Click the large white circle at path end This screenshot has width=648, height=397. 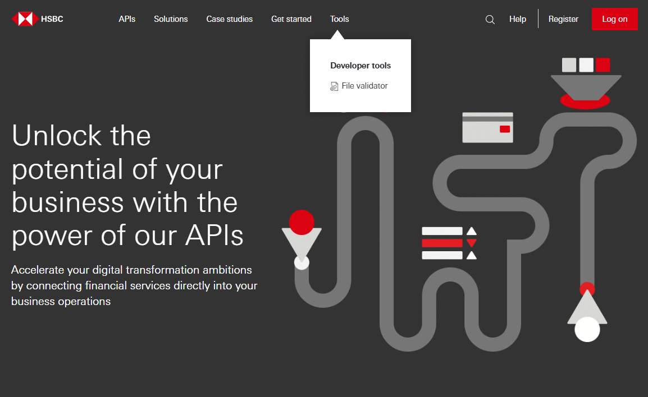(587, 329)
